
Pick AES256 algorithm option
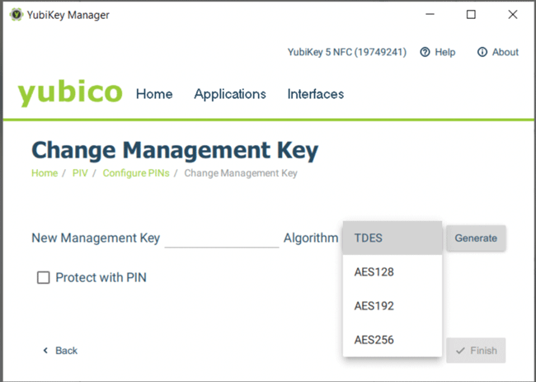tap(393, 340)
